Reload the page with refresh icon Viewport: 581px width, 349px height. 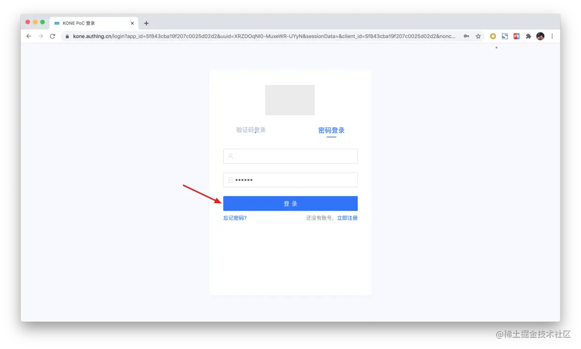52,36
